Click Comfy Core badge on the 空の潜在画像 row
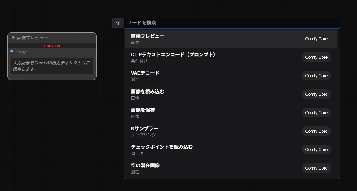 pyautogui.click(x=316, y=168)
